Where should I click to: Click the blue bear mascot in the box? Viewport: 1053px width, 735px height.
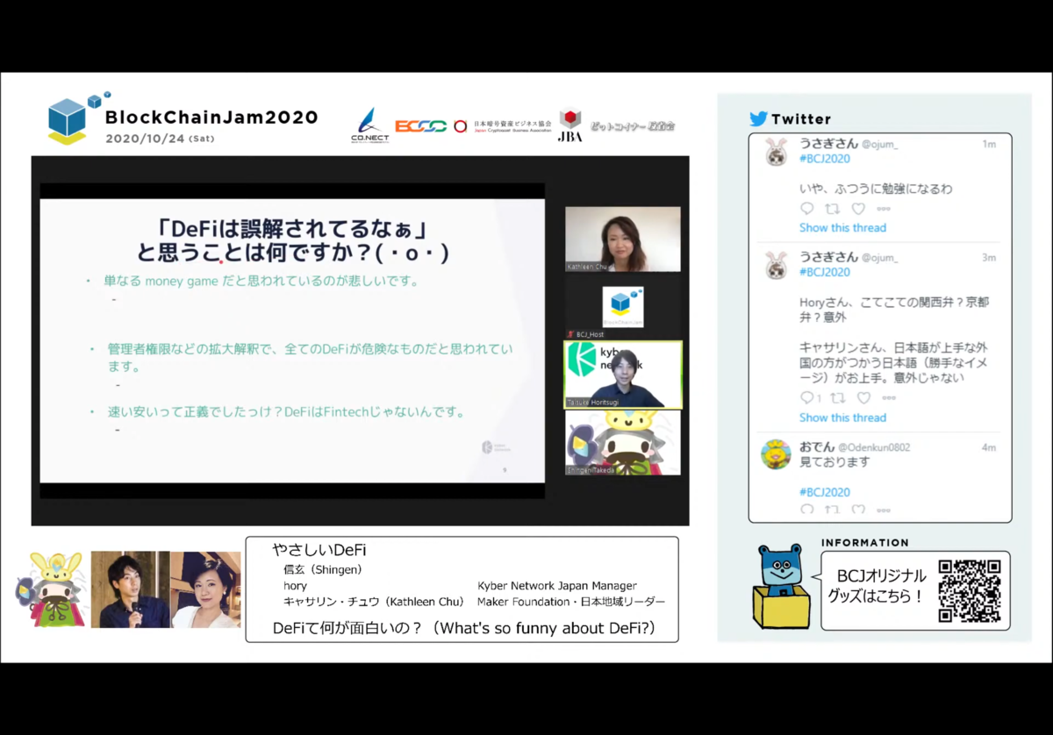781,586
